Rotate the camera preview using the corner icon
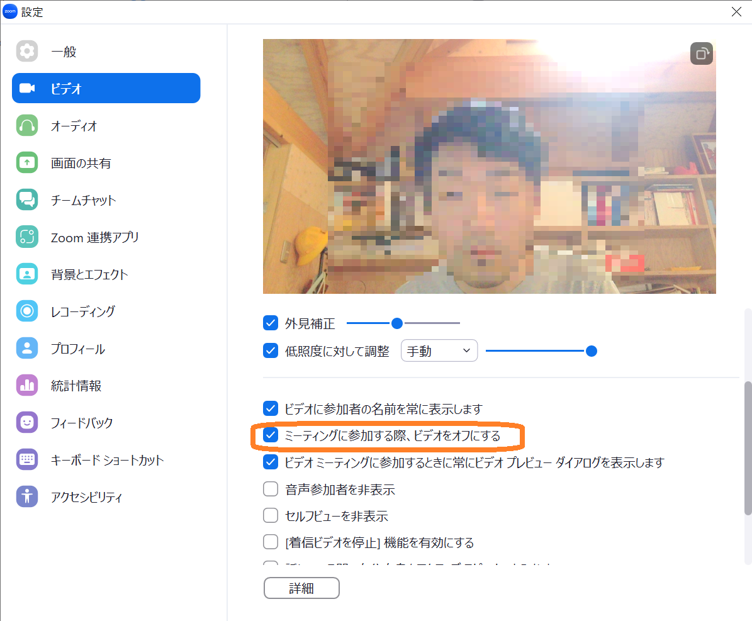 [701, 53]
